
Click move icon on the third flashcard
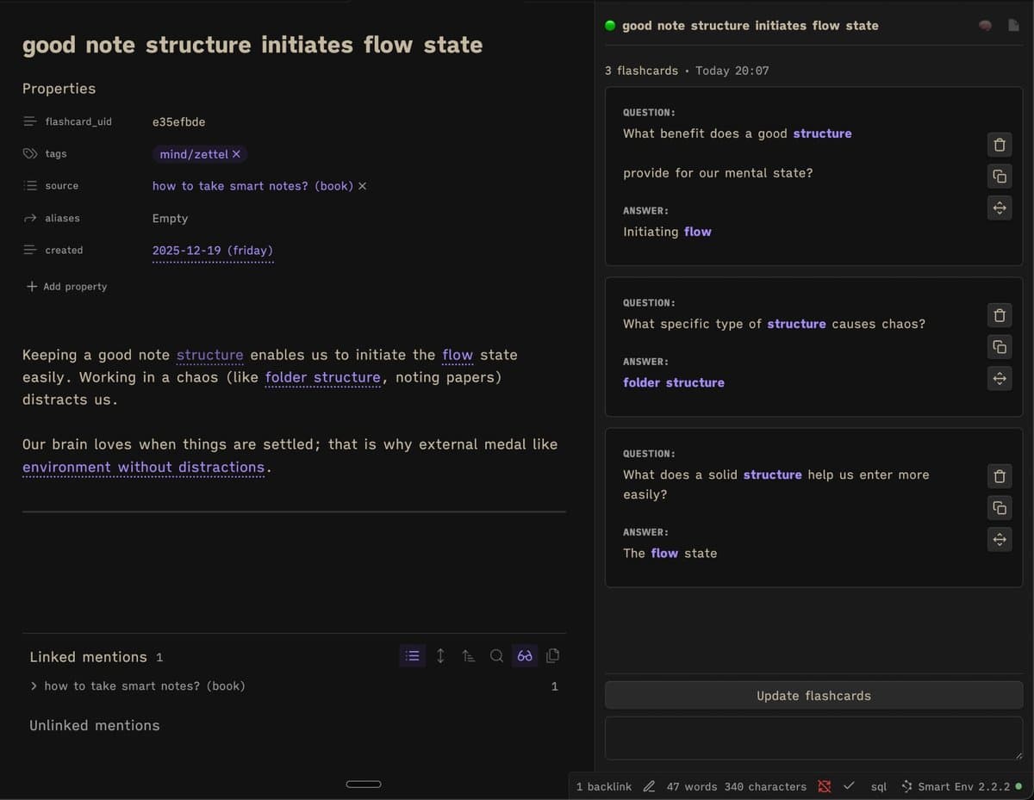pyautogui.click(x=999, y=540)
